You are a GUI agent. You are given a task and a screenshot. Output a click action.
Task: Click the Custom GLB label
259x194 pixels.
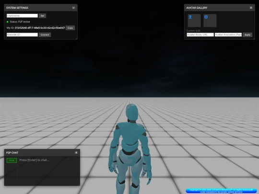pyautogui.click(x=193, y=31)
